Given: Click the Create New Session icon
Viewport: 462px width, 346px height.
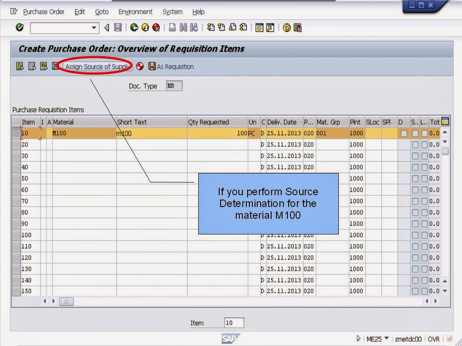Looking at the screenshot, I should (x=259, y=27).
